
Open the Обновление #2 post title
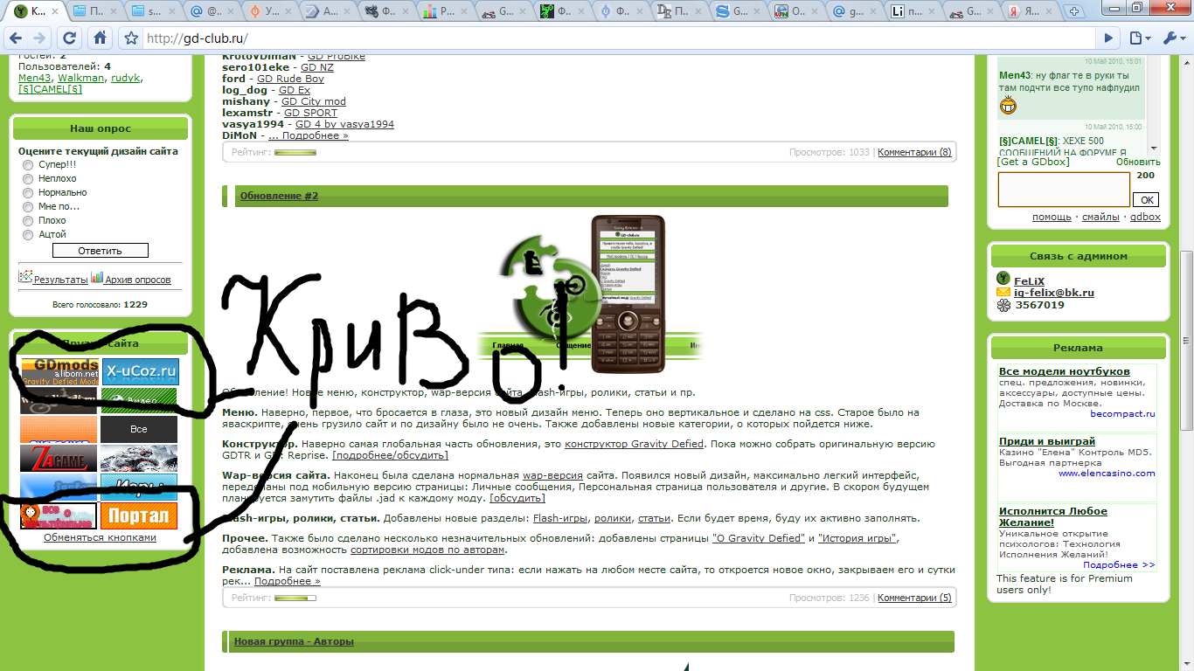(279, 196)
